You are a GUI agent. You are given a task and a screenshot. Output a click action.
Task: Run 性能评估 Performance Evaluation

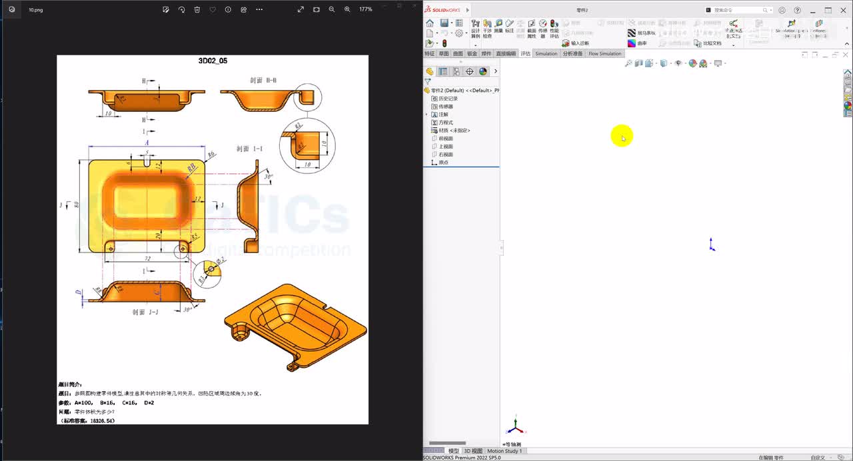coord(554,29)
